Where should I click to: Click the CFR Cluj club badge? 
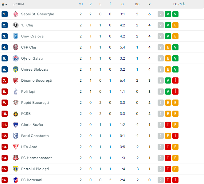tap(16, 47)
